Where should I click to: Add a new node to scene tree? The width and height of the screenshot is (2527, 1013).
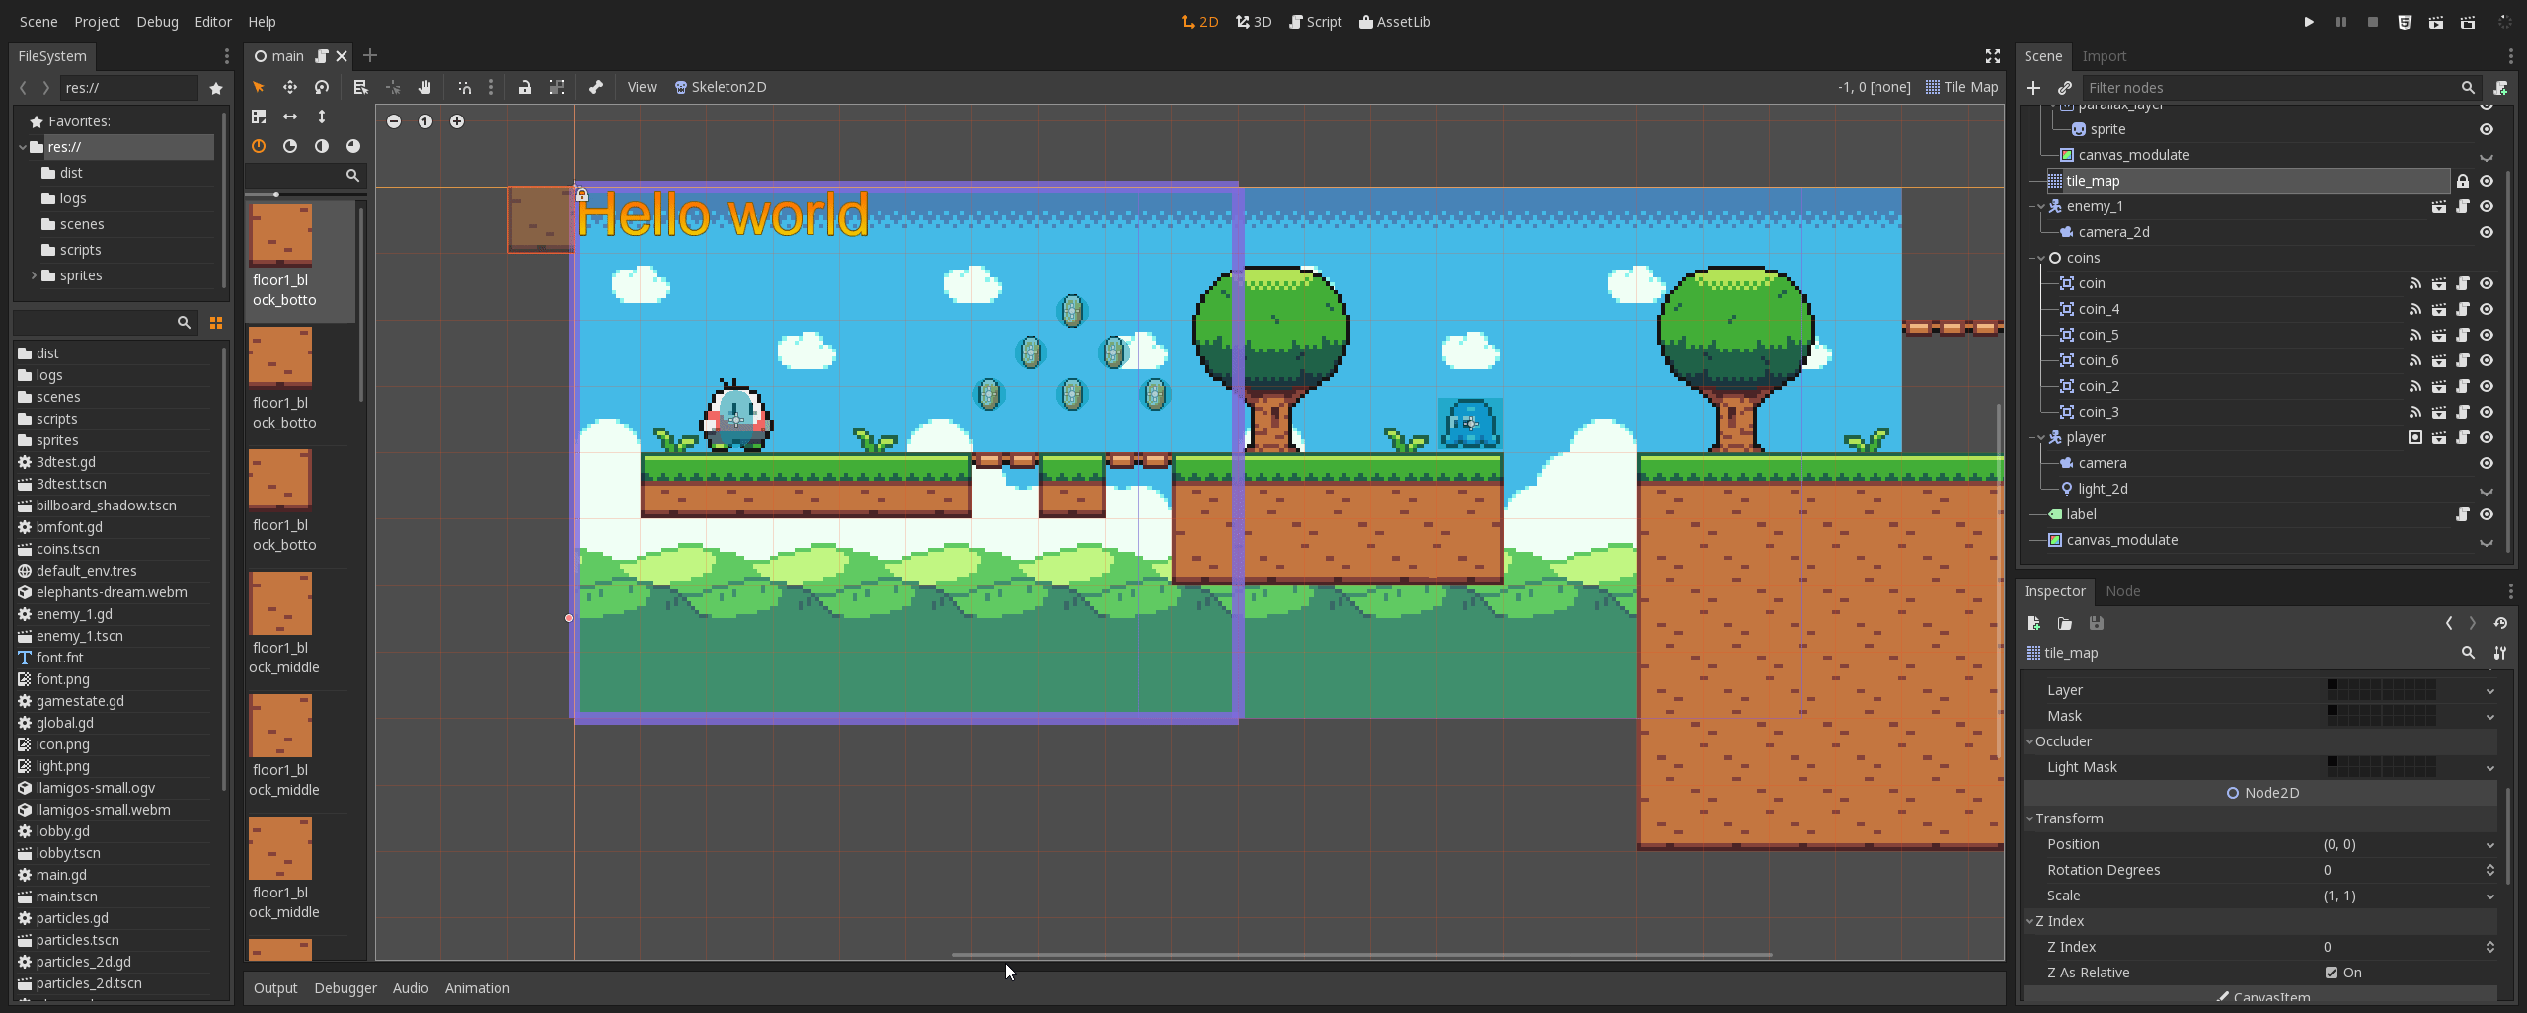pos(2033,88)
